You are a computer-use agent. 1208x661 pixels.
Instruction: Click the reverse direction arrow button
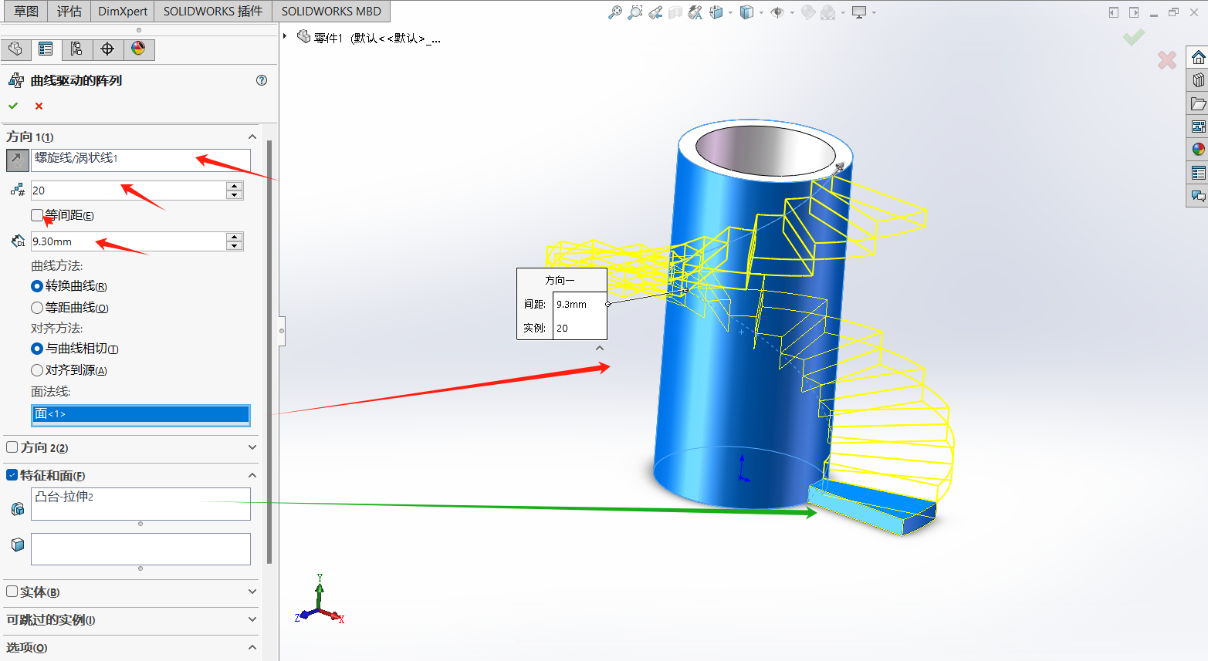(17, 160)
